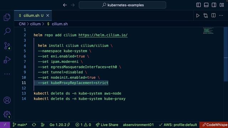The width and height of the screenshot is (228, 128).
Task: Click line number 14 in gutter
Action: click(24, 99)
